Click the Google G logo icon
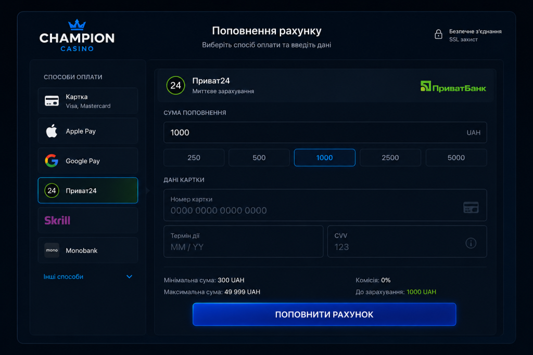 click(x=52, y=161)
